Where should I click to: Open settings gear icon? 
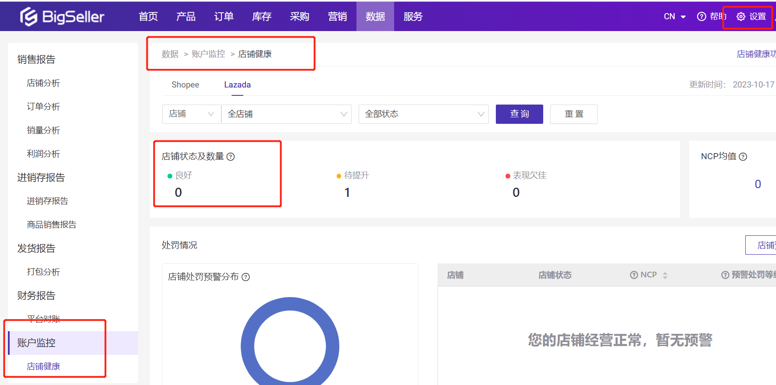[x=741, y=17]
